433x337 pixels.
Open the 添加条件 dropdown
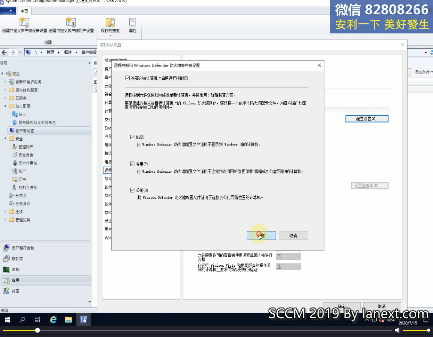423,72
